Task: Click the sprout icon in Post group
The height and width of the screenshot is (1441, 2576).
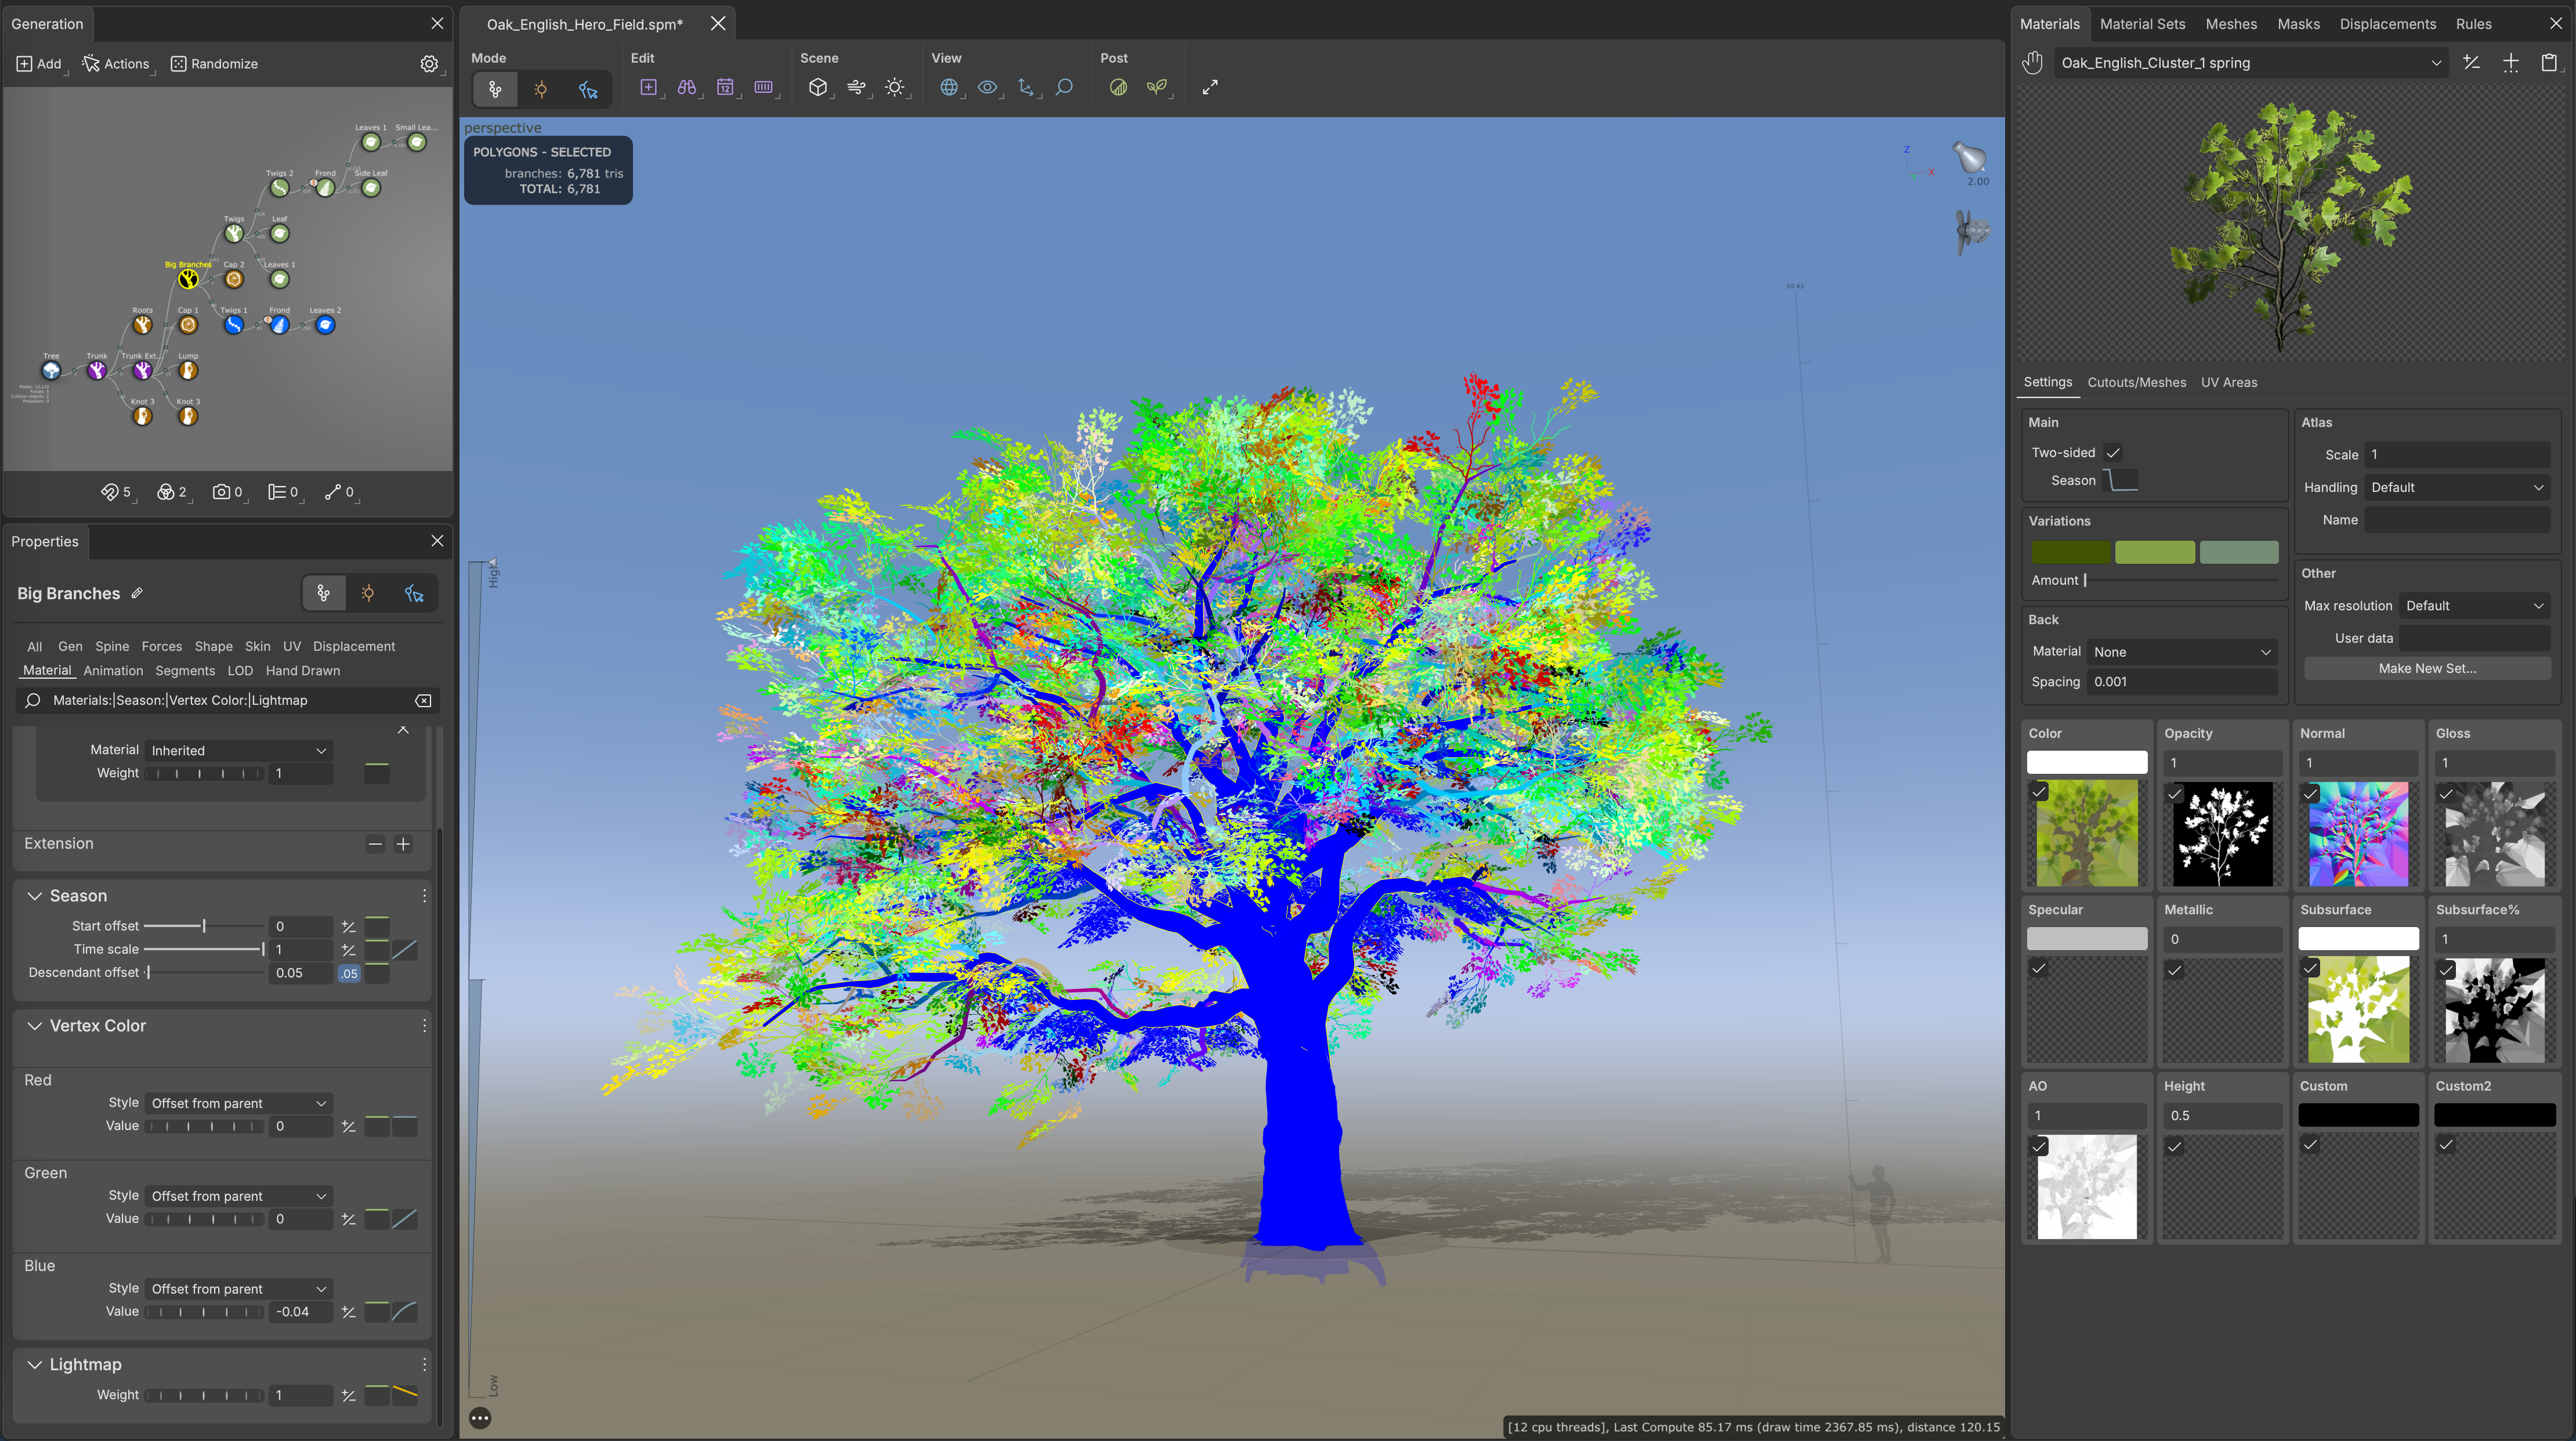Action: (1157, 87)
